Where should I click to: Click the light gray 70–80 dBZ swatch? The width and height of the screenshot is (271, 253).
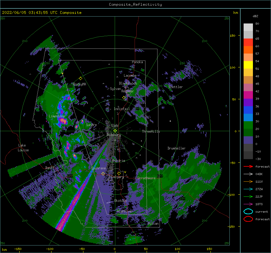pyautogui.click(x=248, y=27)
